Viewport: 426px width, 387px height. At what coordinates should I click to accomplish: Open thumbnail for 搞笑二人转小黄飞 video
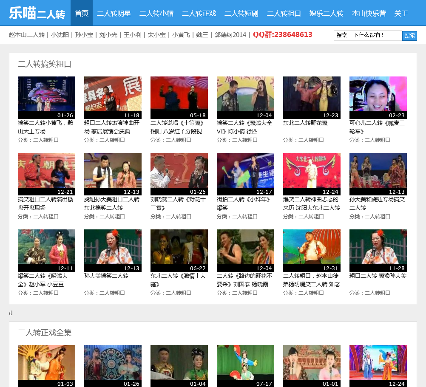[46, 97]
